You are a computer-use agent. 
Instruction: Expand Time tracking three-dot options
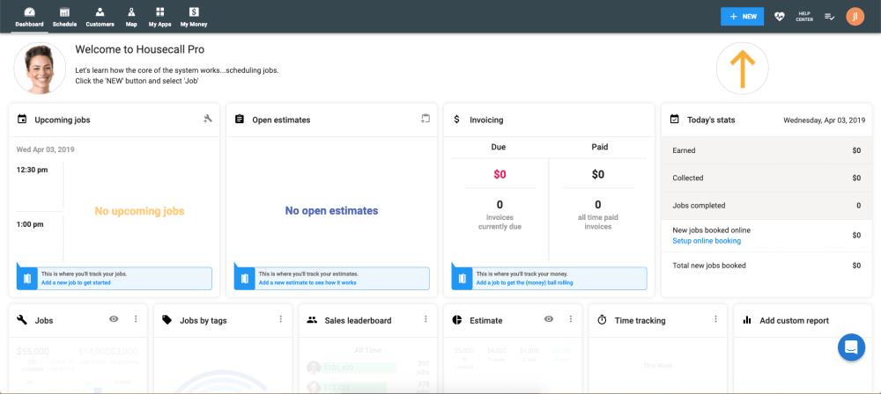[715, 318]
